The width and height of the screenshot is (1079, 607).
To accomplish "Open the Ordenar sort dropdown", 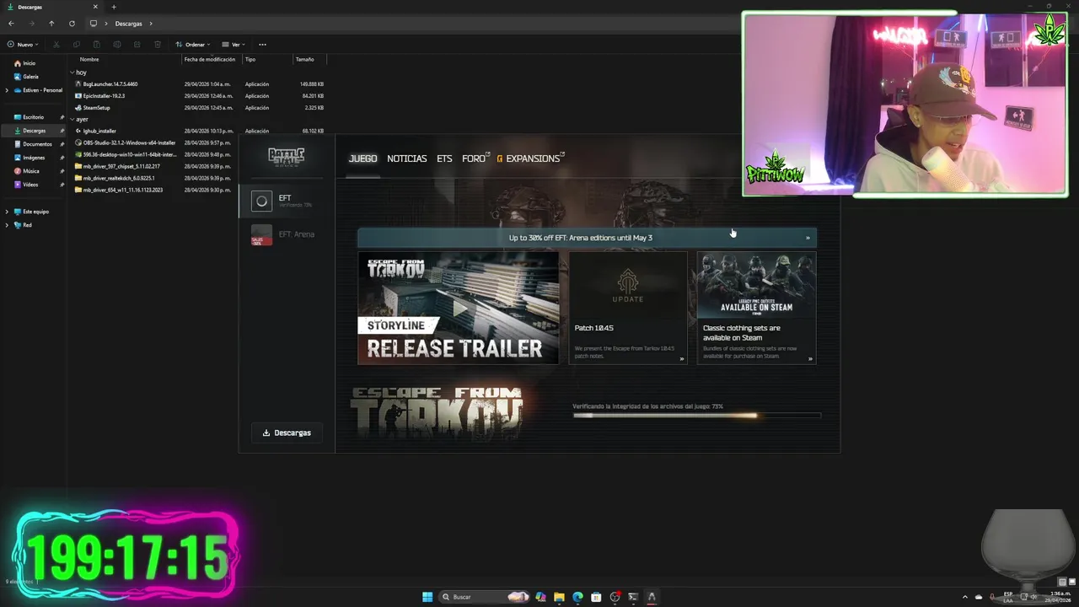I will [193, 45].
